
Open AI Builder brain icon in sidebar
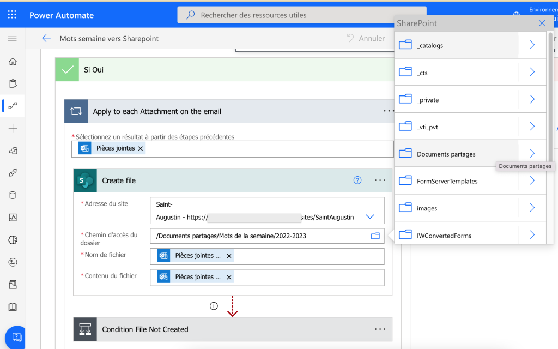13,240
